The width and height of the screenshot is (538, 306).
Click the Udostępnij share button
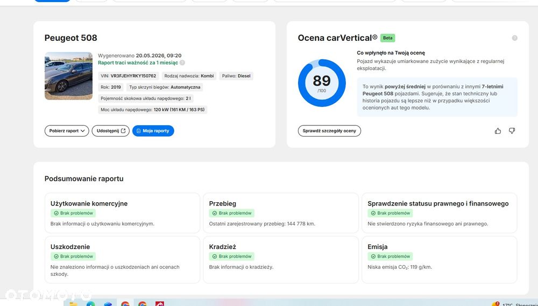[x=110, y=131]
